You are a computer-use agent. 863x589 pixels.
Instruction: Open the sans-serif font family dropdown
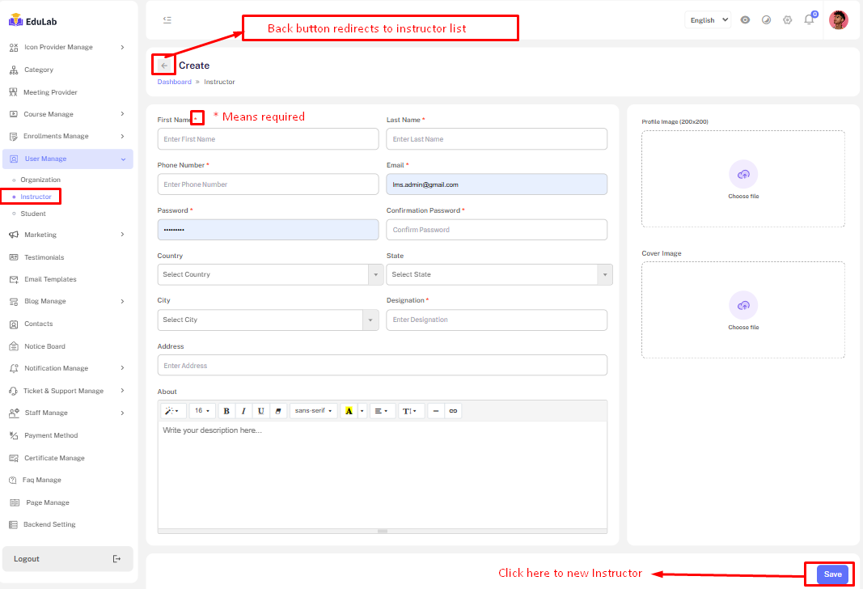(x=313, y=411)
